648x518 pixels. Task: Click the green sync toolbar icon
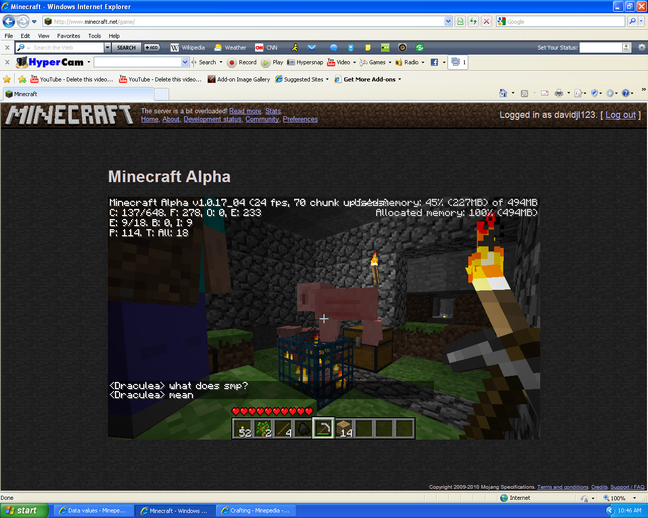[x=420, y=48]
